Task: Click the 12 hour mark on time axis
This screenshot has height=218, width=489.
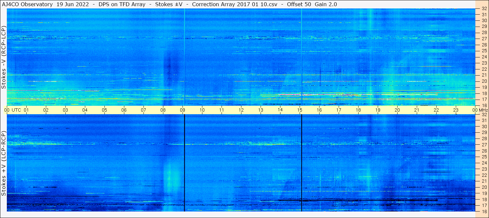Action: (x=241, y=110)
